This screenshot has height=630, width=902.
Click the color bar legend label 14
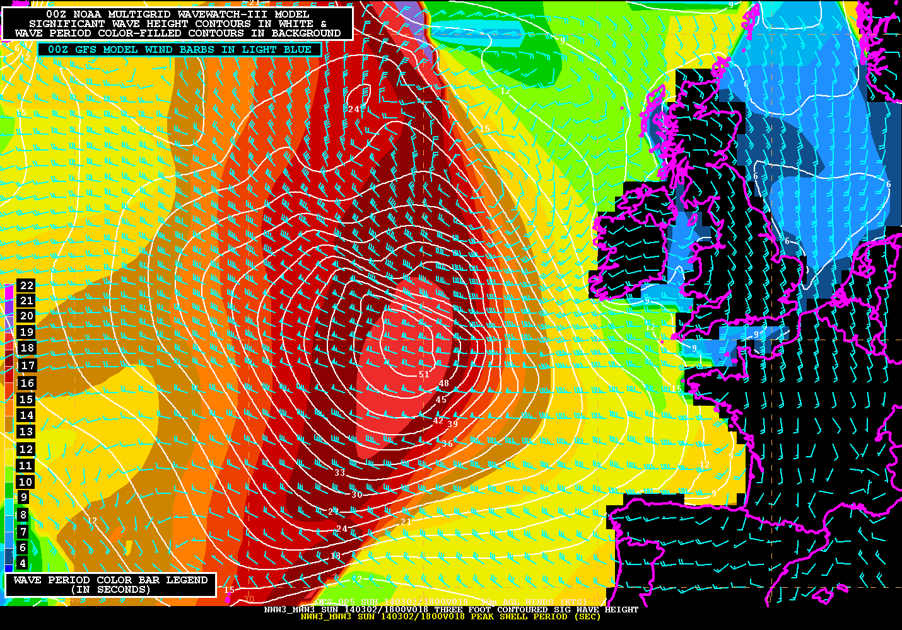tap(26, 415)
